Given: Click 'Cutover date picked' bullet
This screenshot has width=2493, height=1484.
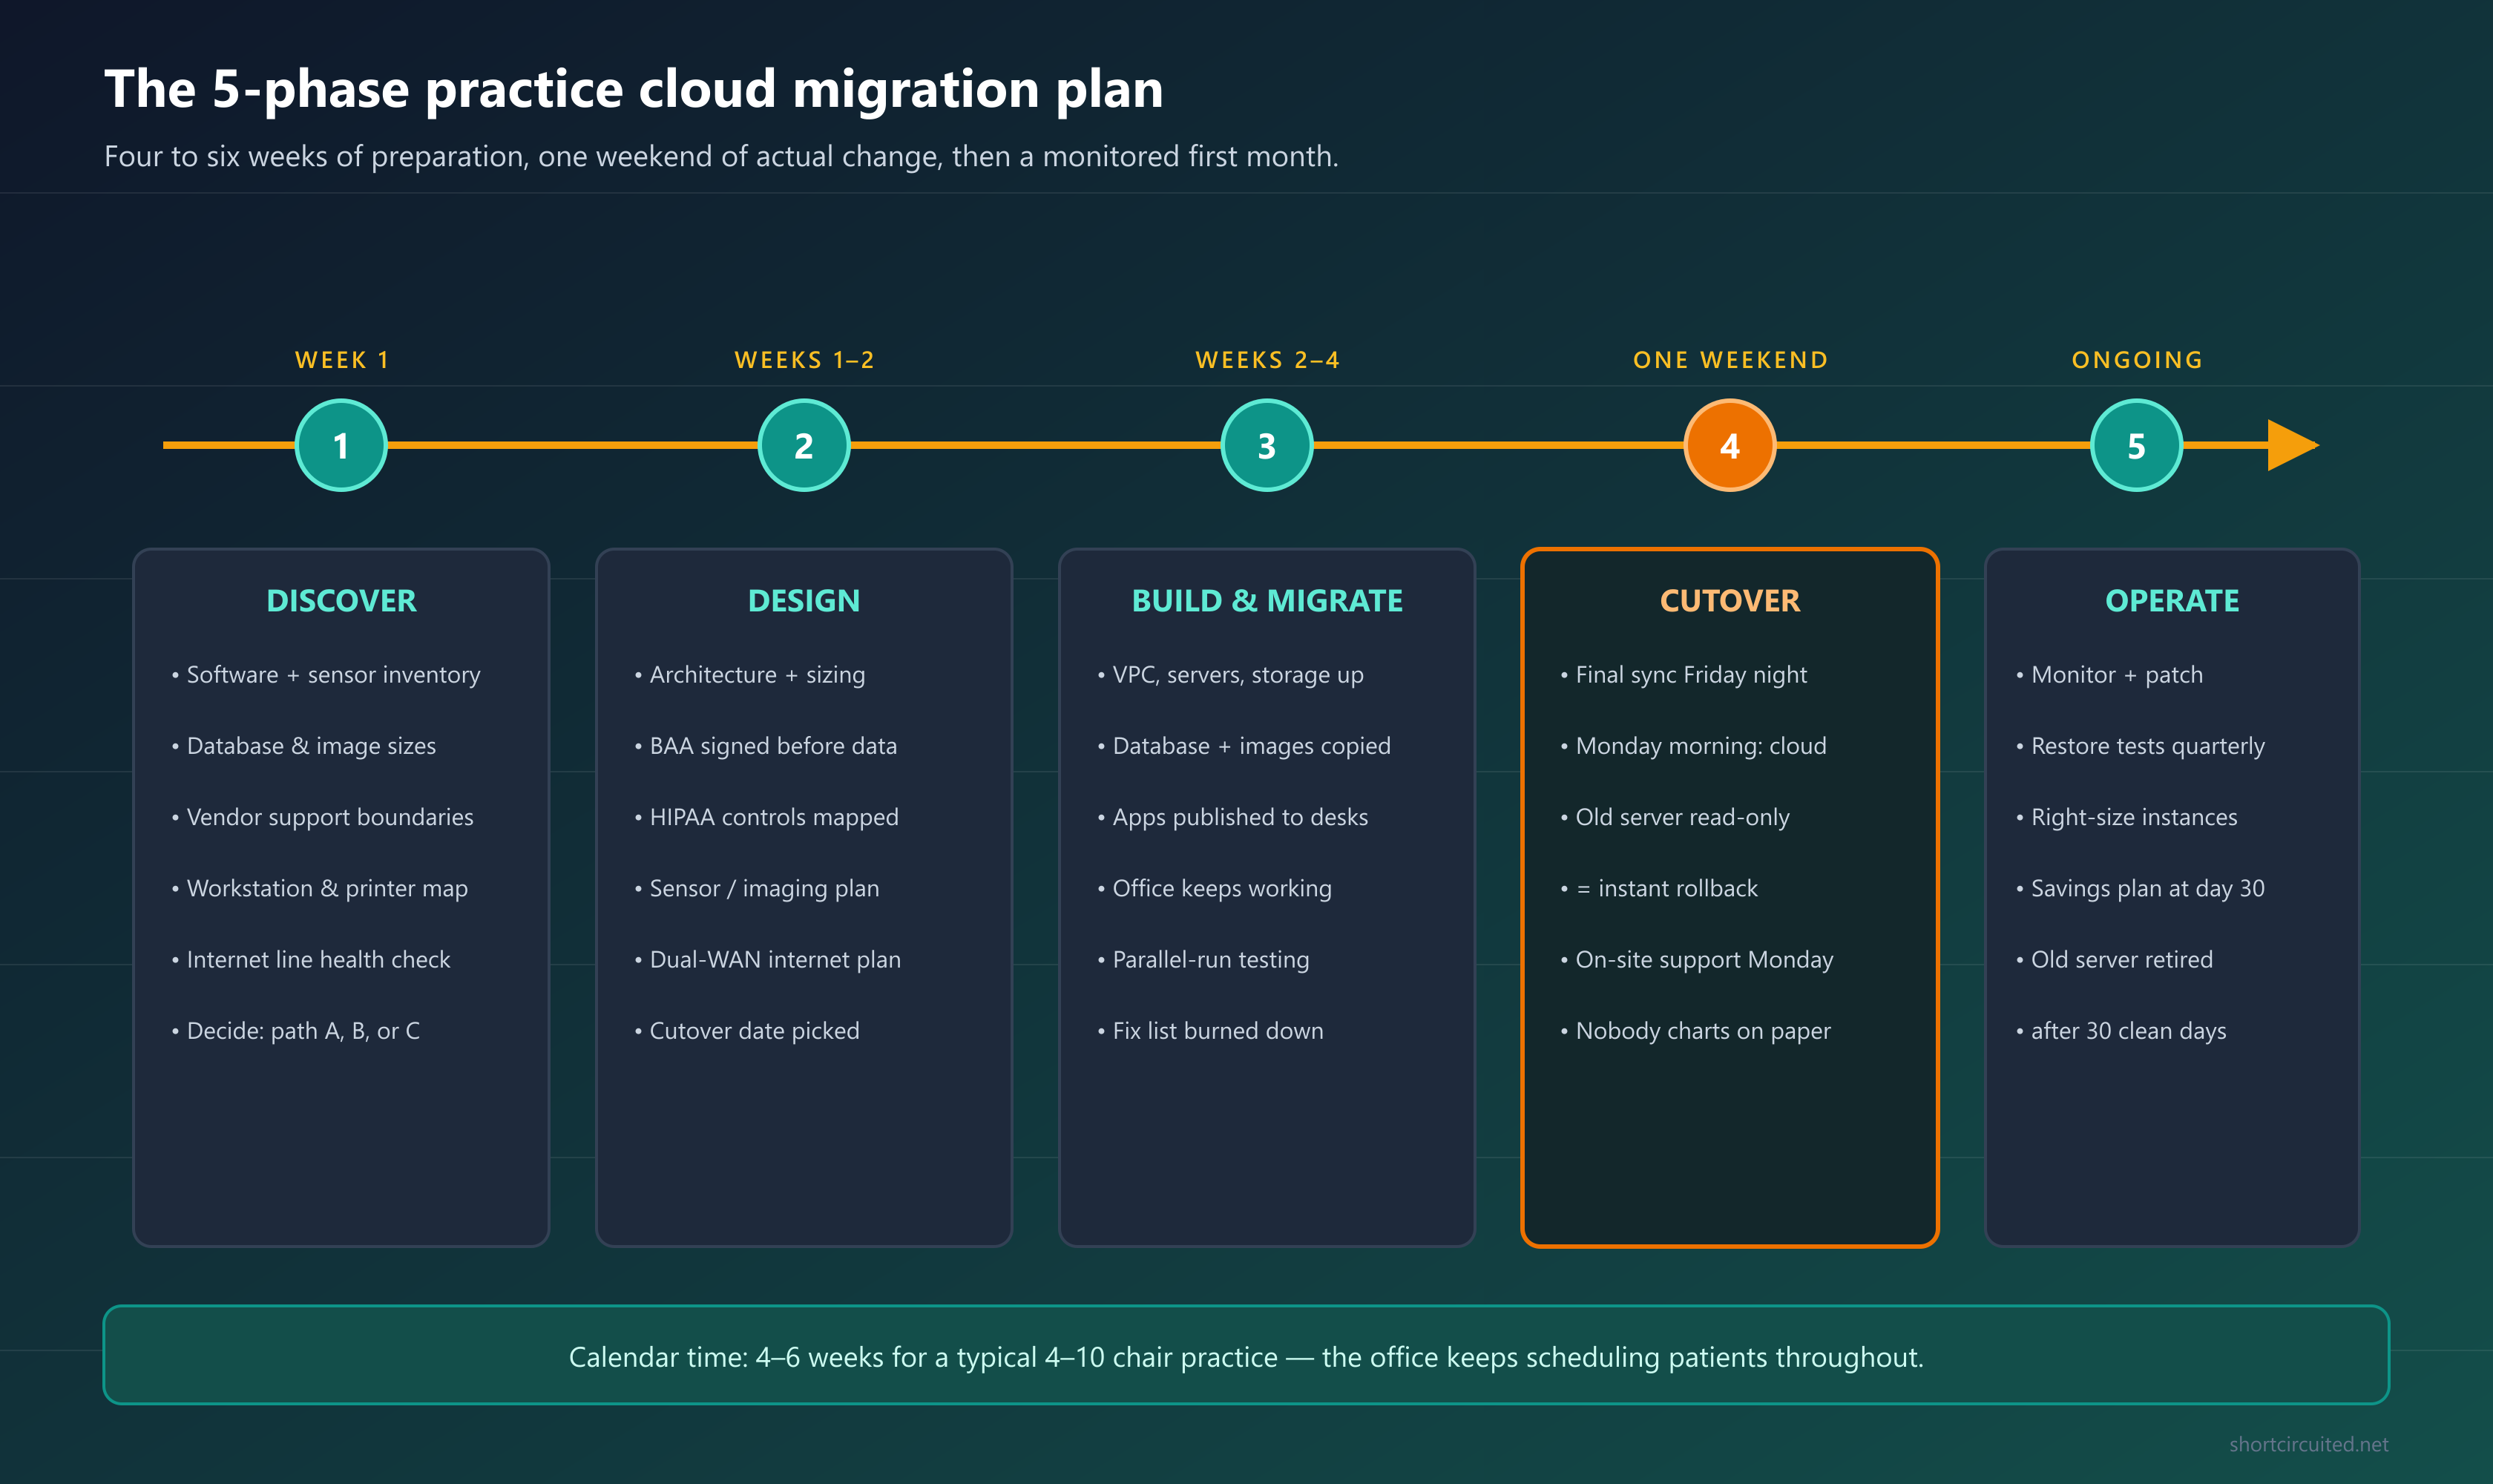Looking at the screenshot, I should tap(747, 1031).
